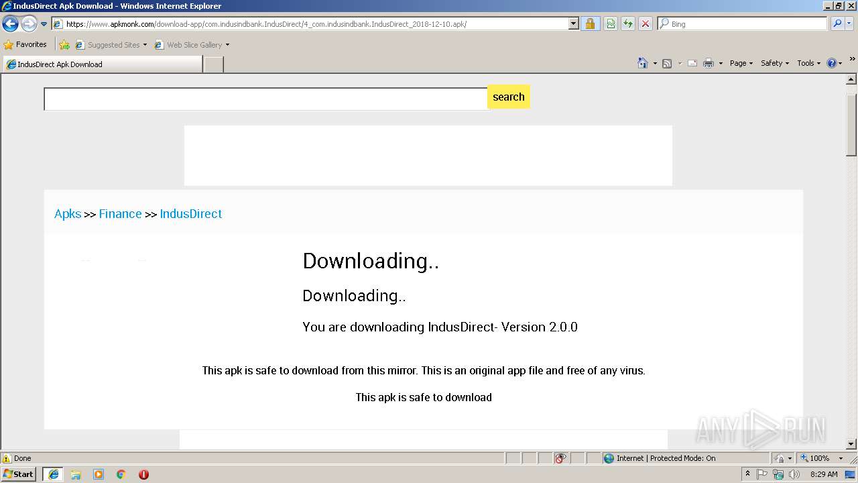Refresh the page with the green arrows
This screenshot has height=483, width=858.
628,24
